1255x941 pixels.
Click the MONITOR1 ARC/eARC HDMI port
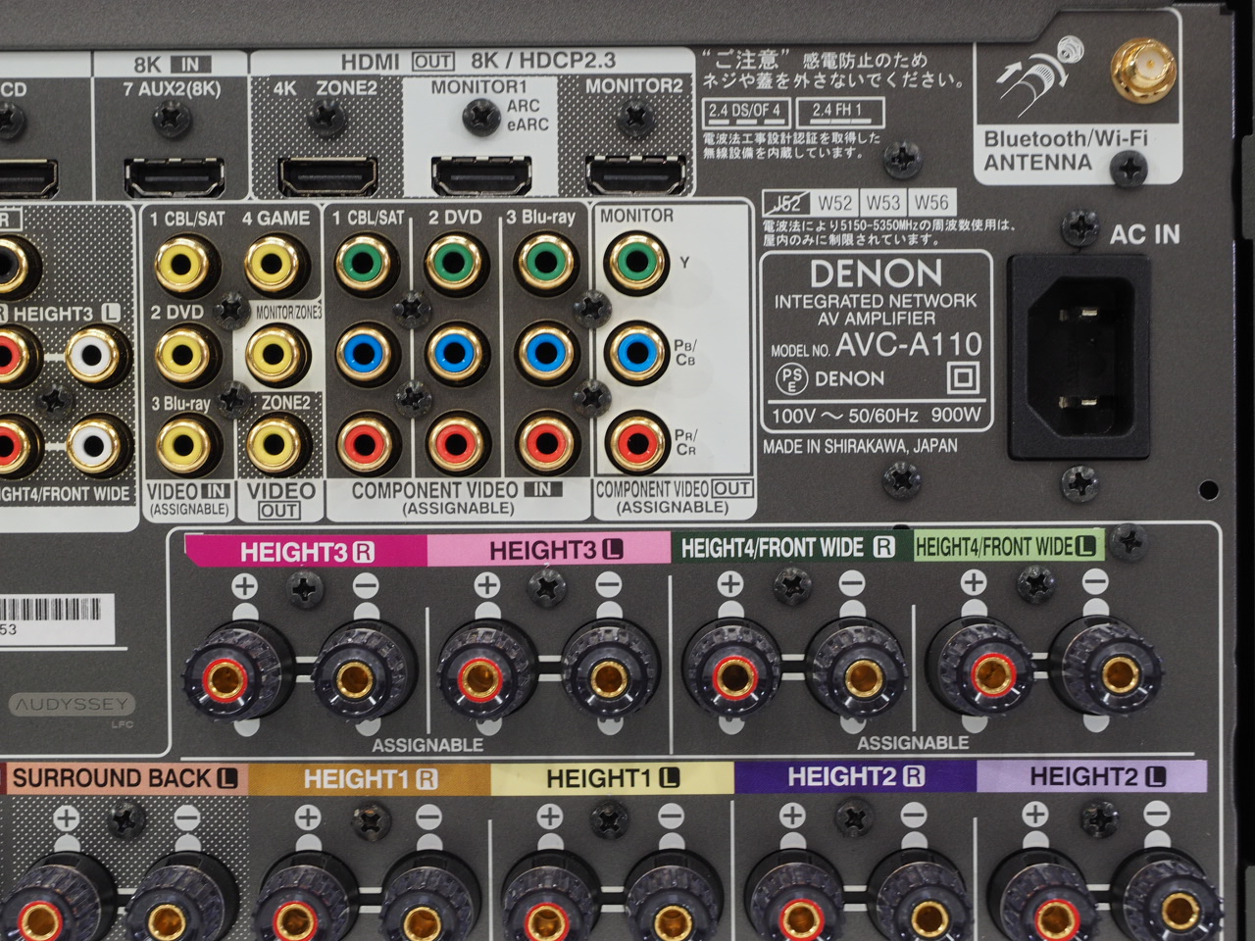pyautogui.click(x=481, y=175)
